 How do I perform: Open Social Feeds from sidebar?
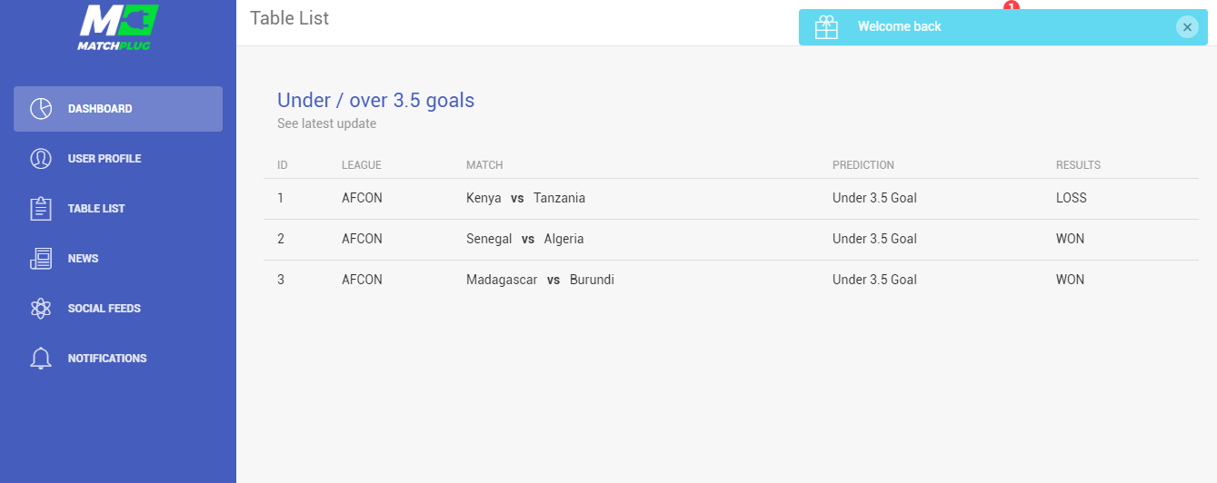click(x=118, y=309)
